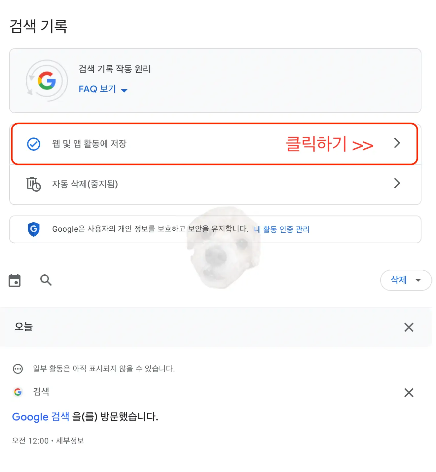
Task: Click the ellipsis bubble icon above hidden activity notice
Action: click(x=18, y=369)
